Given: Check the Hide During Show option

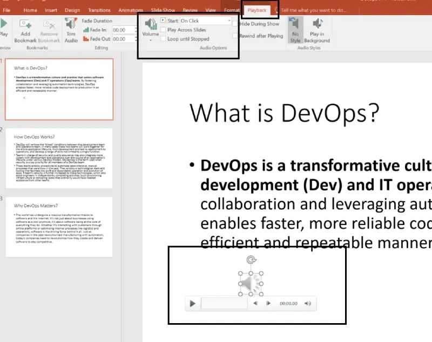Looking at the screenshot, I should (235, 24).
